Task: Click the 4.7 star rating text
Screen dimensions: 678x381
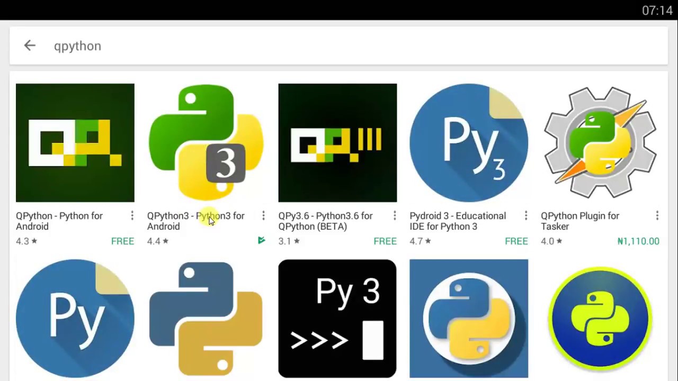Action: 421,241
